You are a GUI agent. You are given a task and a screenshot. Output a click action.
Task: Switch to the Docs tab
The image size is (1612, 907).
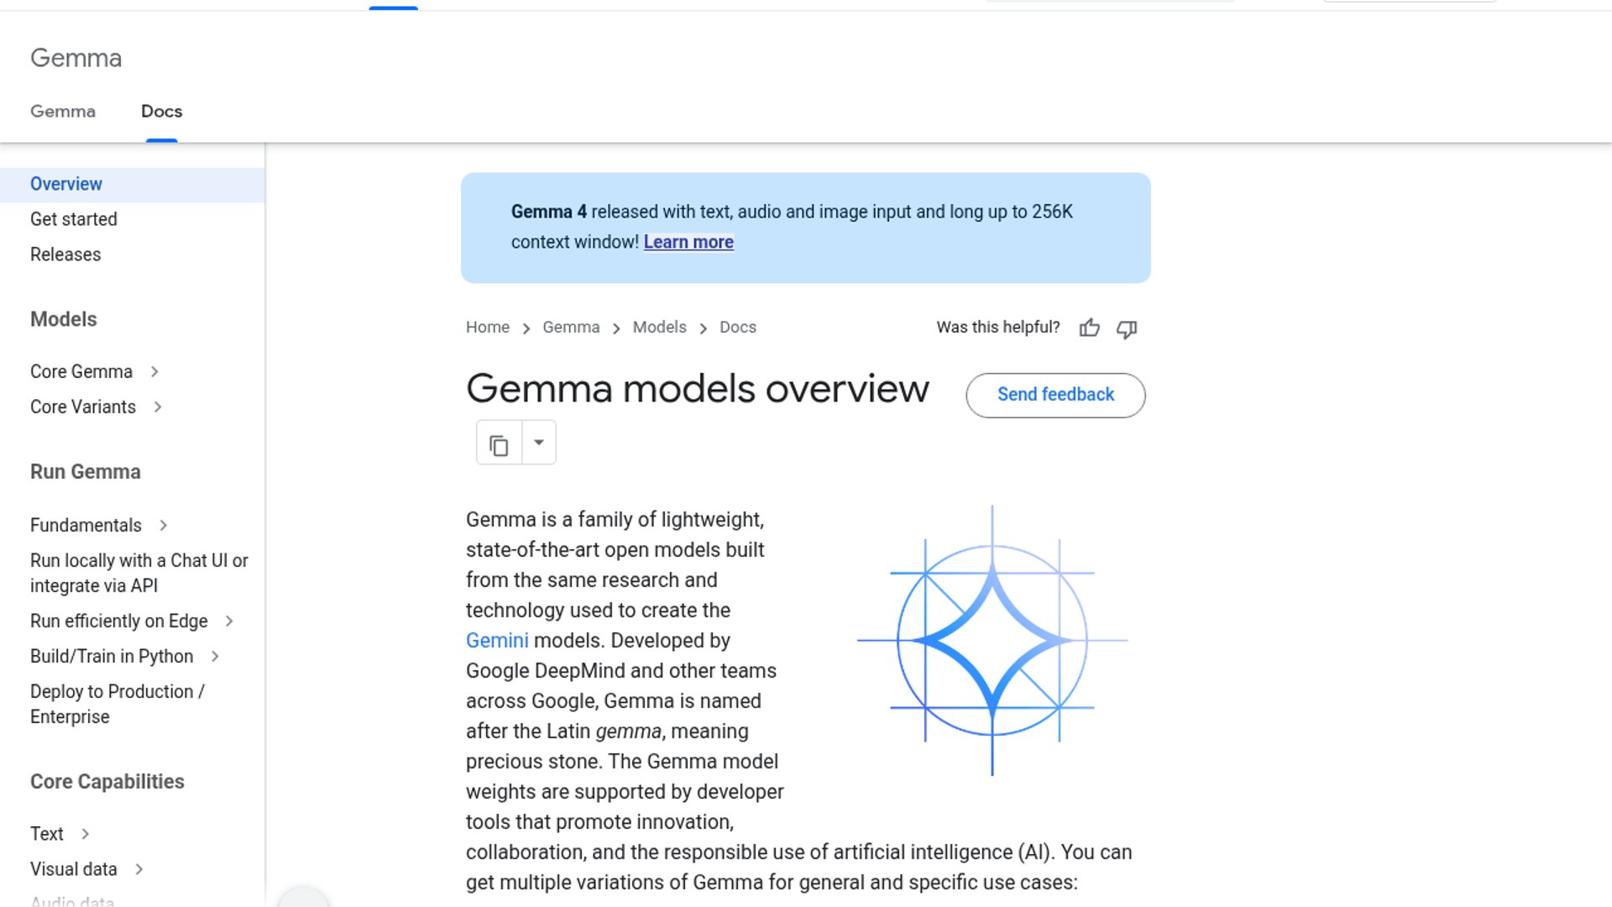tap(161, 111)
